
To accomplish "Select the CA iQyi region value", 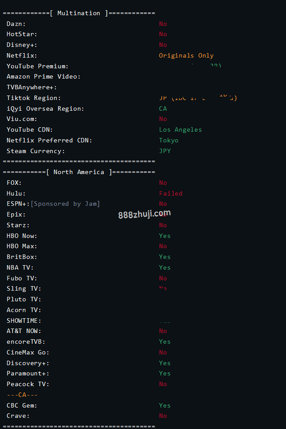I will [x=163, y=108].
